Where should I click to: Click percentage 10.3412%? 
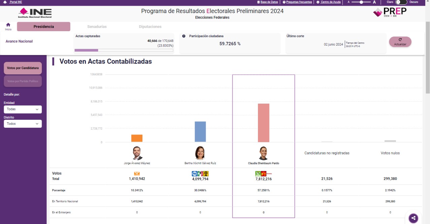137,190
